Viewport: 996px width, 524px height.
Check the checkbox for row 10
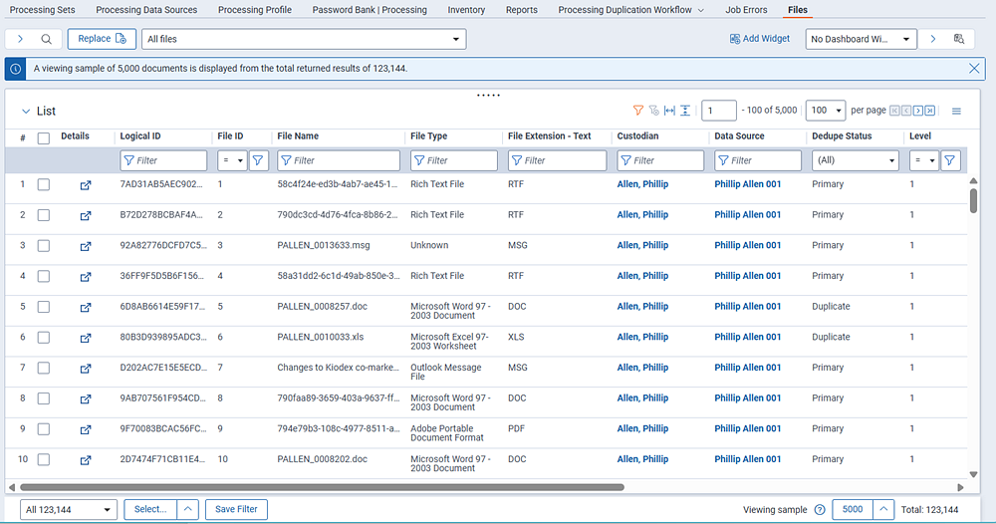pyautogui.click(x=43, y=459)
